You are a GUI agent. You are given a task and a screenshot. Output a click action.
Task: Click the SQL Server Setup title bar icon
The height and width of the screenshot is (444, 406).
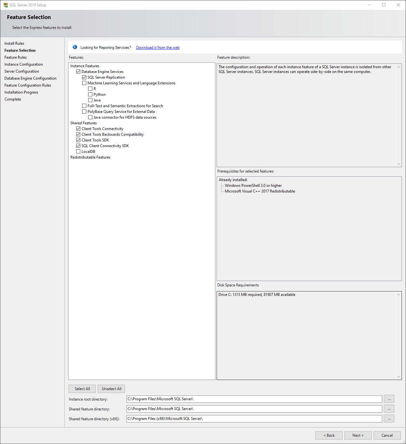[5, 5]
